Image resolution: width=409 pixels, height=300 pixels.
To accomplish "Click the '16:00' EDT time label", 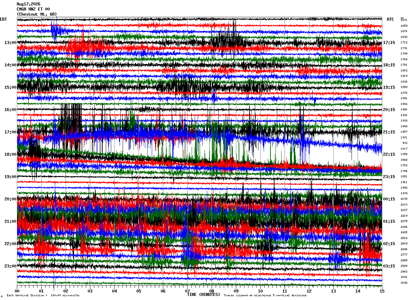I will pos(10,110).
